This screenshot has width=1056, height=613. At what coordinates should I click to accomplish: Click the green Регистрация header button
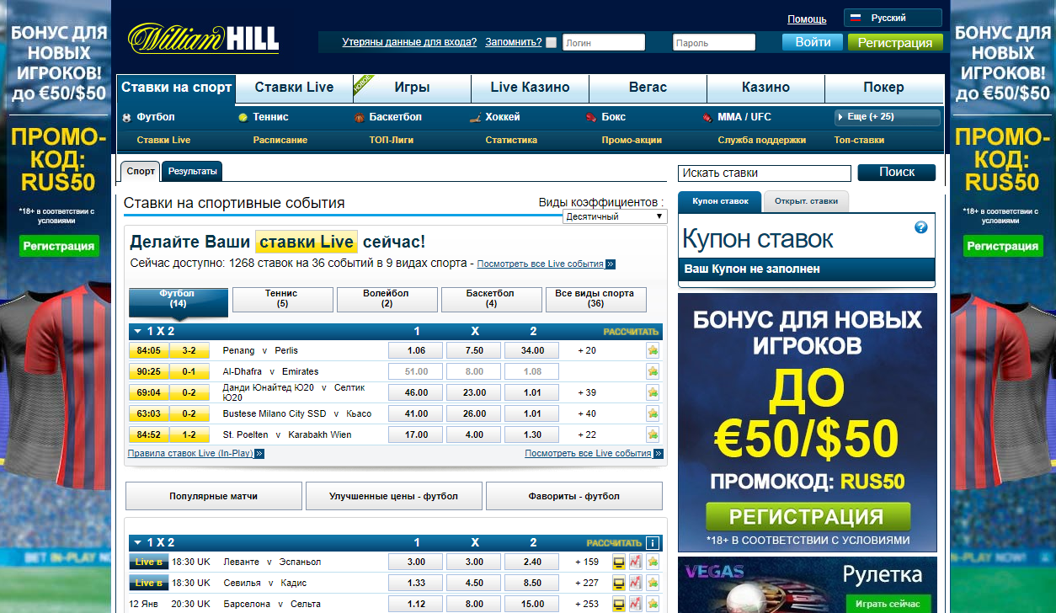pyautogui.click(x=895, y=42)
